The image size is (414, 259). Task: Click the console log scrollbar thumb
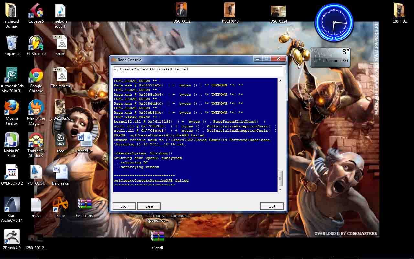(280, 177)
